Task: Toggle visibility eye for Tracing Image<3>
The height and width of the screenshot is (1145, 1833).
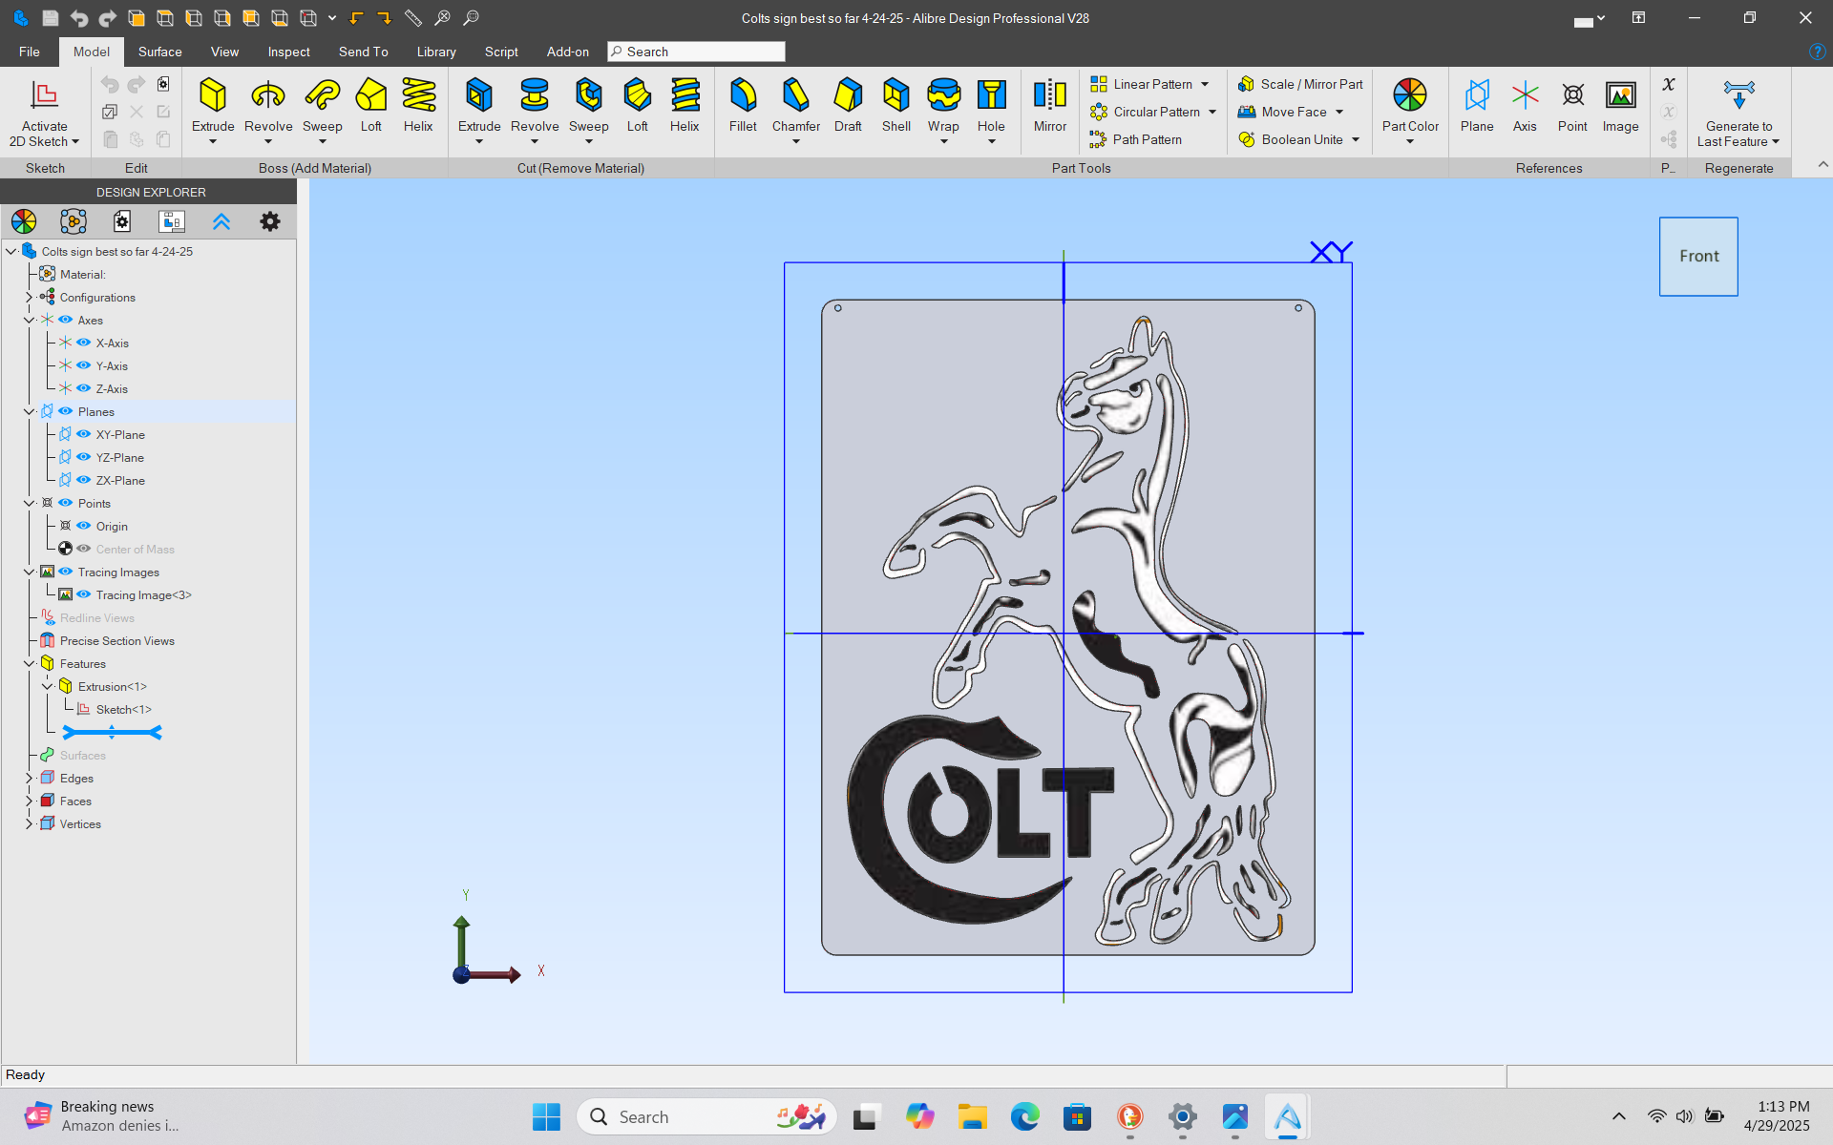Action: pyautogui.click(x=84, y=594)
